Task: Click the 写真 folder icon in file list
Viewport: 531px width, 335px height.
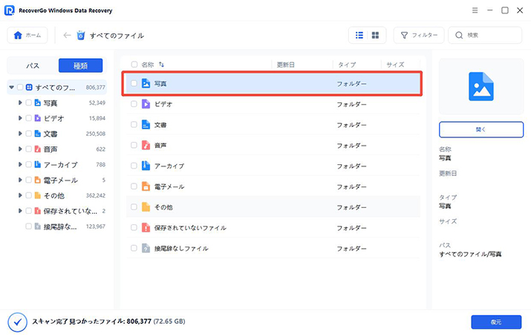Action: click(146, 83)
